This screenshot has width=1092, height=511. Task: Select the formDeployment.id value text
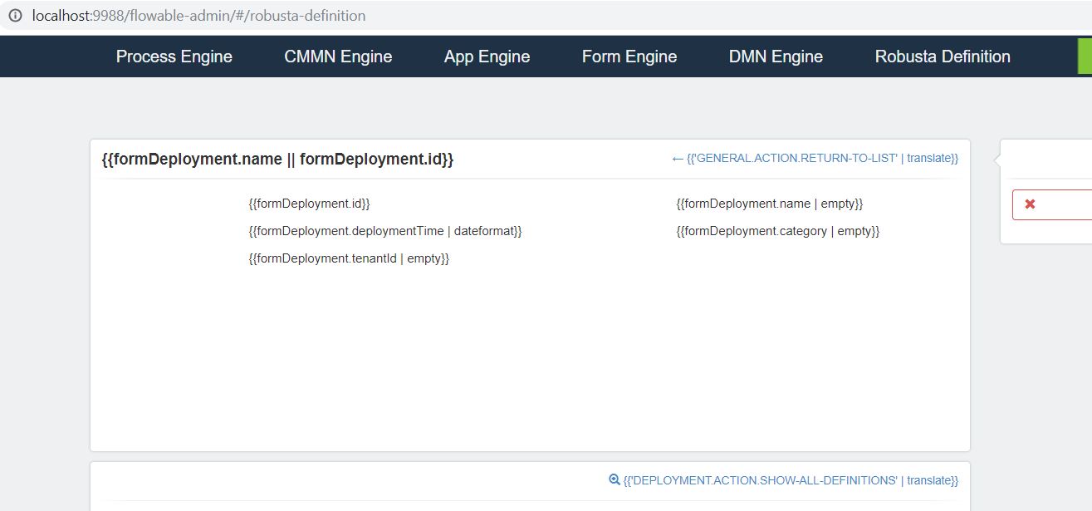309,204
